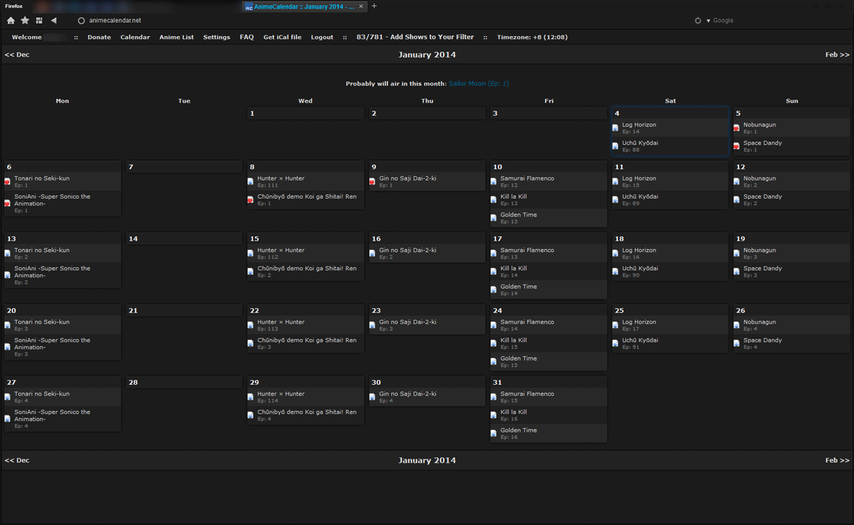854x525 pixels.
Task: Click the Timezone +8 link
Action: [532, 37]
